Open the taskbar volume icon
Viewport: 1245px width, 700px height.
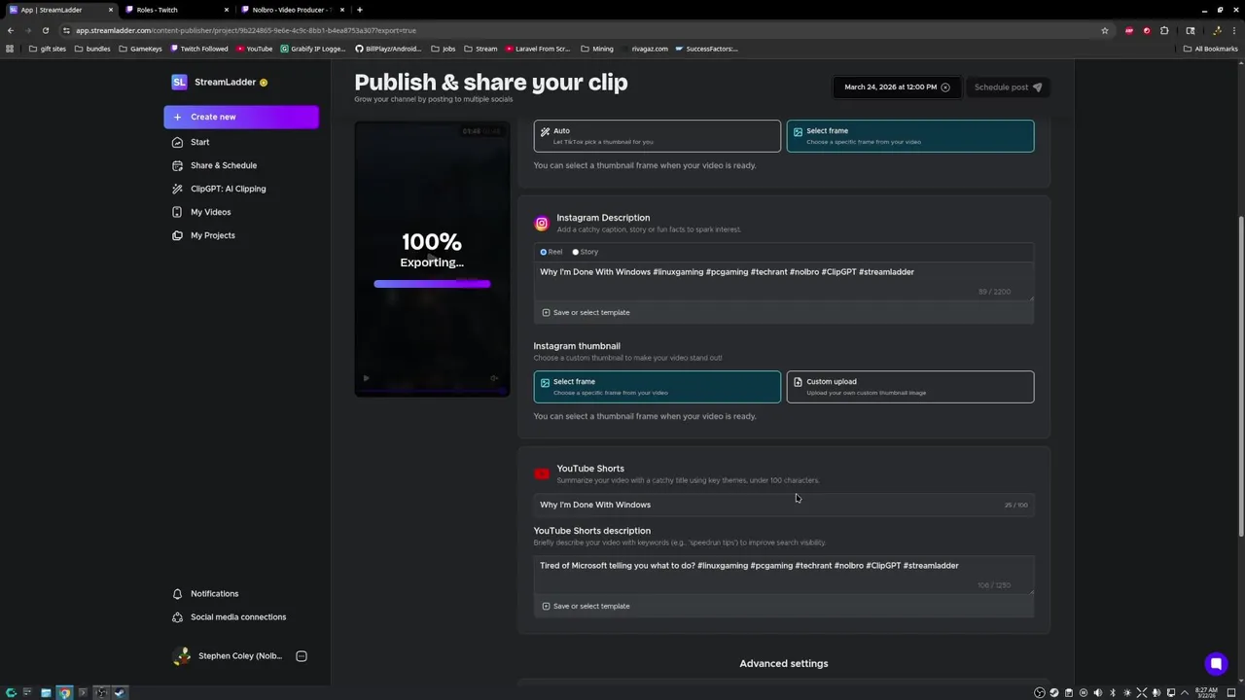point(1097,692)
